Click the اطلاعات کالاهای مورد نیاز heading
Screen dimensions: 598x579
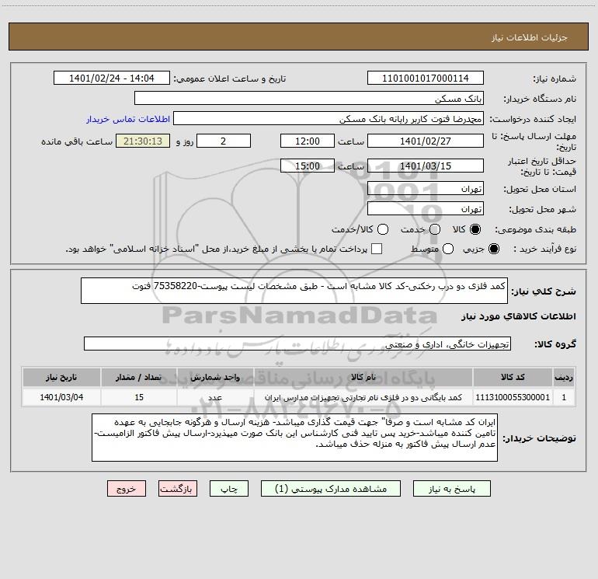(x=519, y=316)
